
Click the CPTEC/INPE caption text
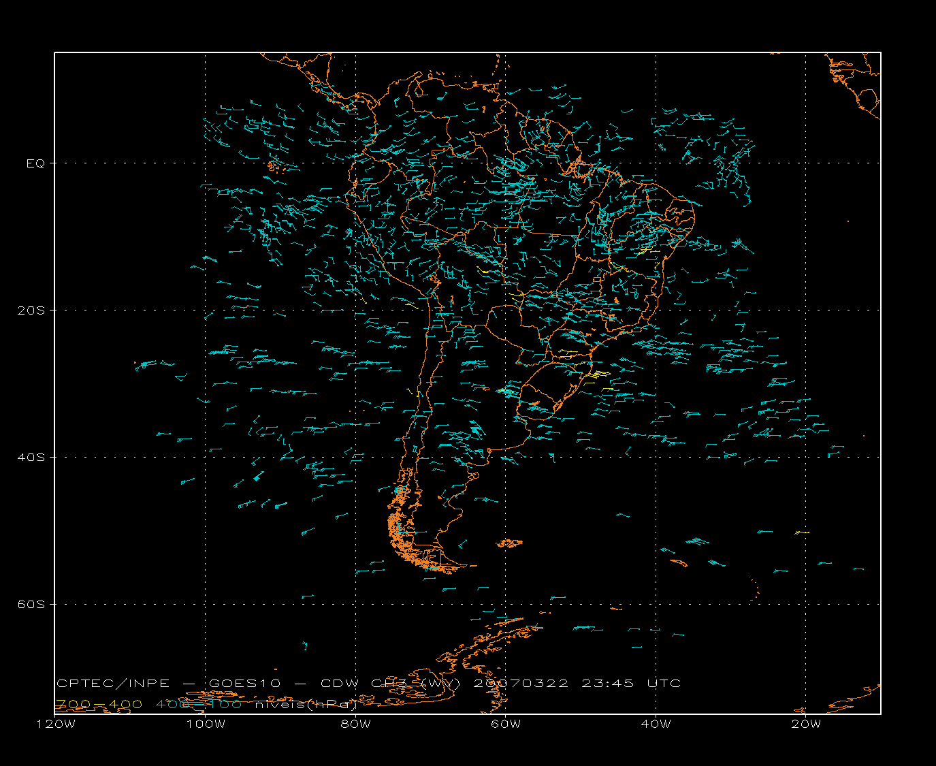click(113, 684)
